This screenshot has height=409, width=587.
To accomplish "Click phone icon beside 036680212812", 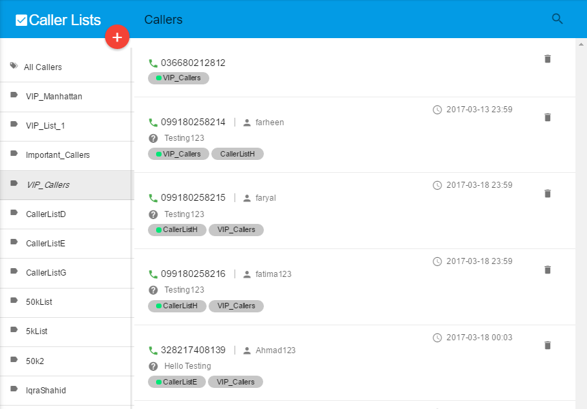I will click(153, 63).
